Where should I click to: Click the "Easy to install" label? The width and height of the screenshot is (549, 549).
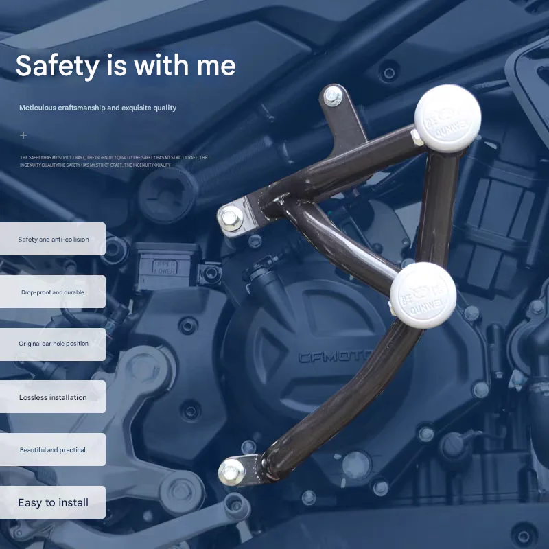pyautogui.click(x=53, y=502)
